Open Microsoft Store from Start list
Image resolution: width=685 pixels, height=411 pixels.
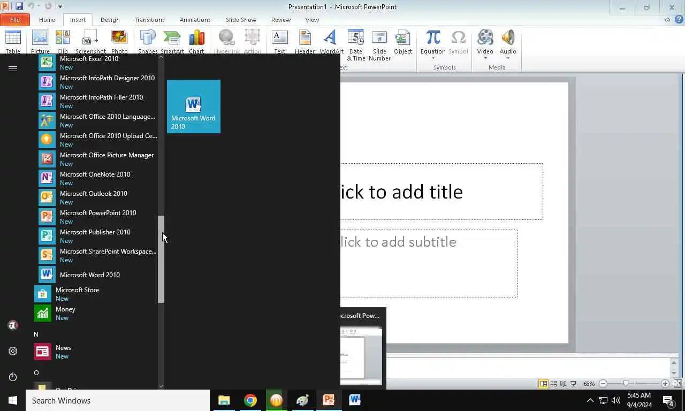(x=96, y=294)
